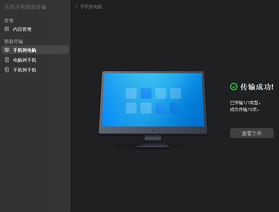Viewport: 279px width, 212px height.
Task: Click the 管理 section label
Action: 9,20
